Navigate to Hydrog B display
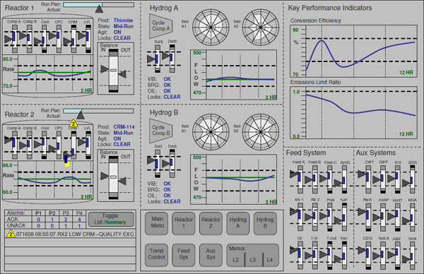The image size is (424, 274). click(265, 223)
